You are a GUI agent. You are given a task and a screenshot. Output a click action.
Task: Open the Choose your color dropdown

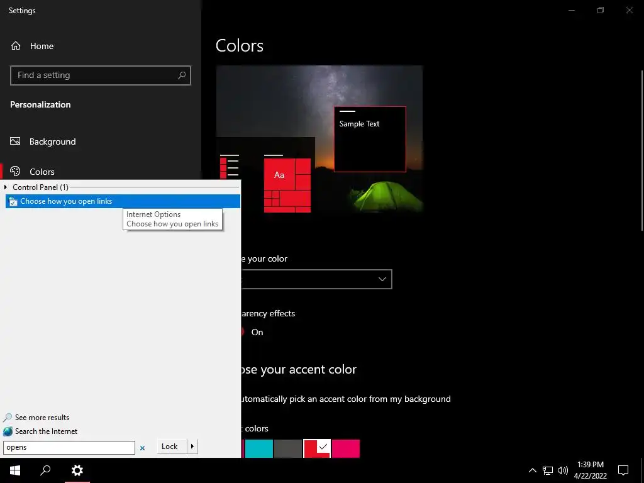click(x=317, y=279)
